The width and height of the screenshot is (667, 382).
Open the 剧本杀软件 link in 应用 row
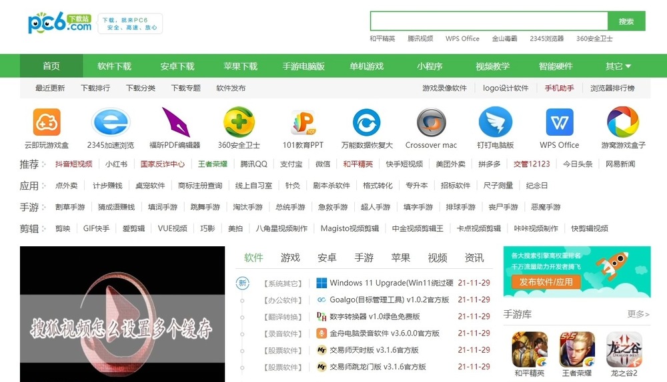(x=331, y=186)
